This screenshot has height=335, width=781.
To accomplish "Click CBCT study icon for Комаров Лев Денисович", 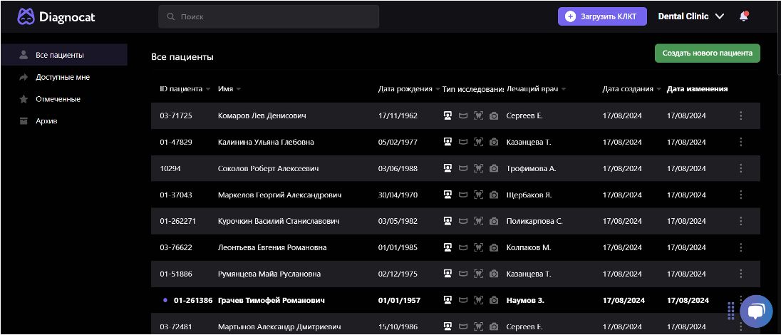I will click(x=448, y=115).
